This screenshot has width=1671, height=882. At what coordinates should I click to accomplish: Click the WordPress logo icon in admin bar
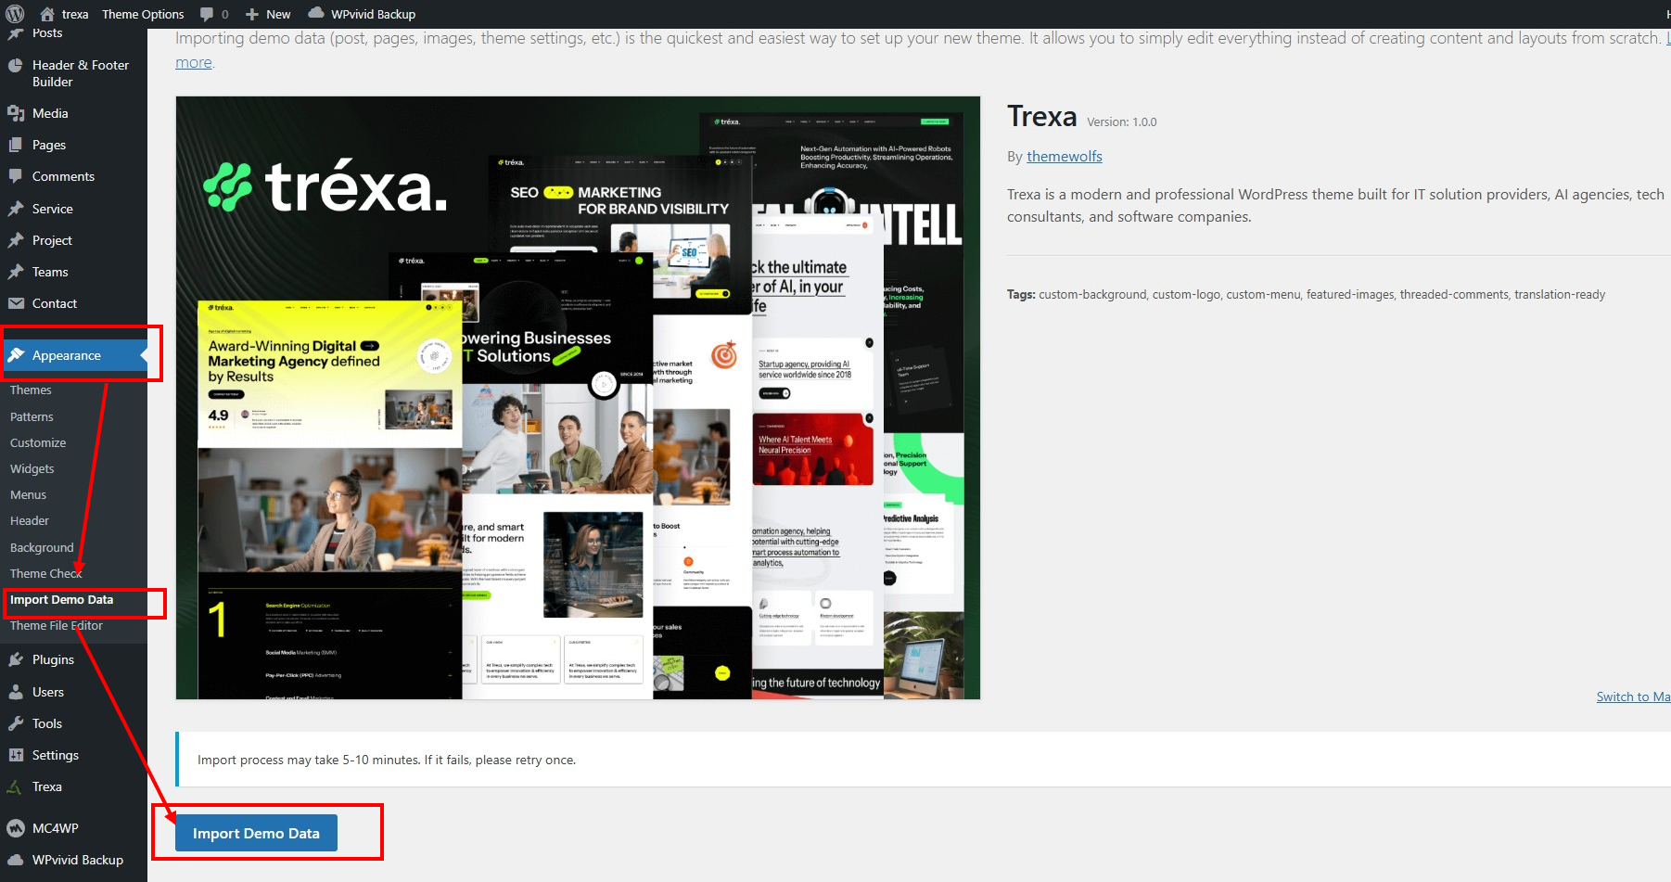pyautogui.click(x=15, y=14)
